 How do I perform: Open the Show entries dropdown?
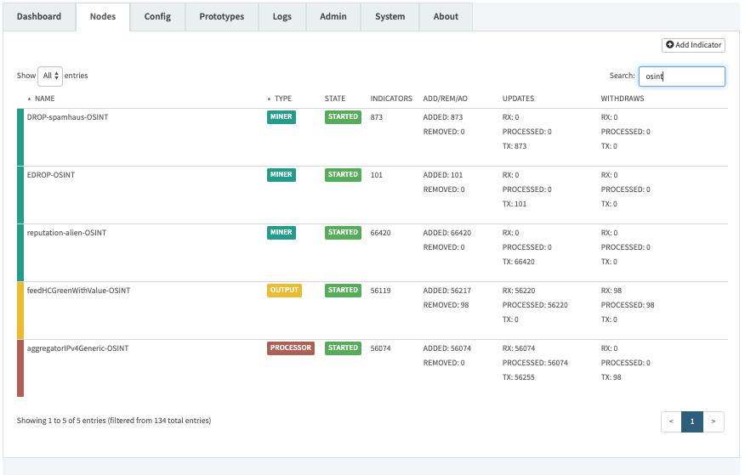click(51, 76)
